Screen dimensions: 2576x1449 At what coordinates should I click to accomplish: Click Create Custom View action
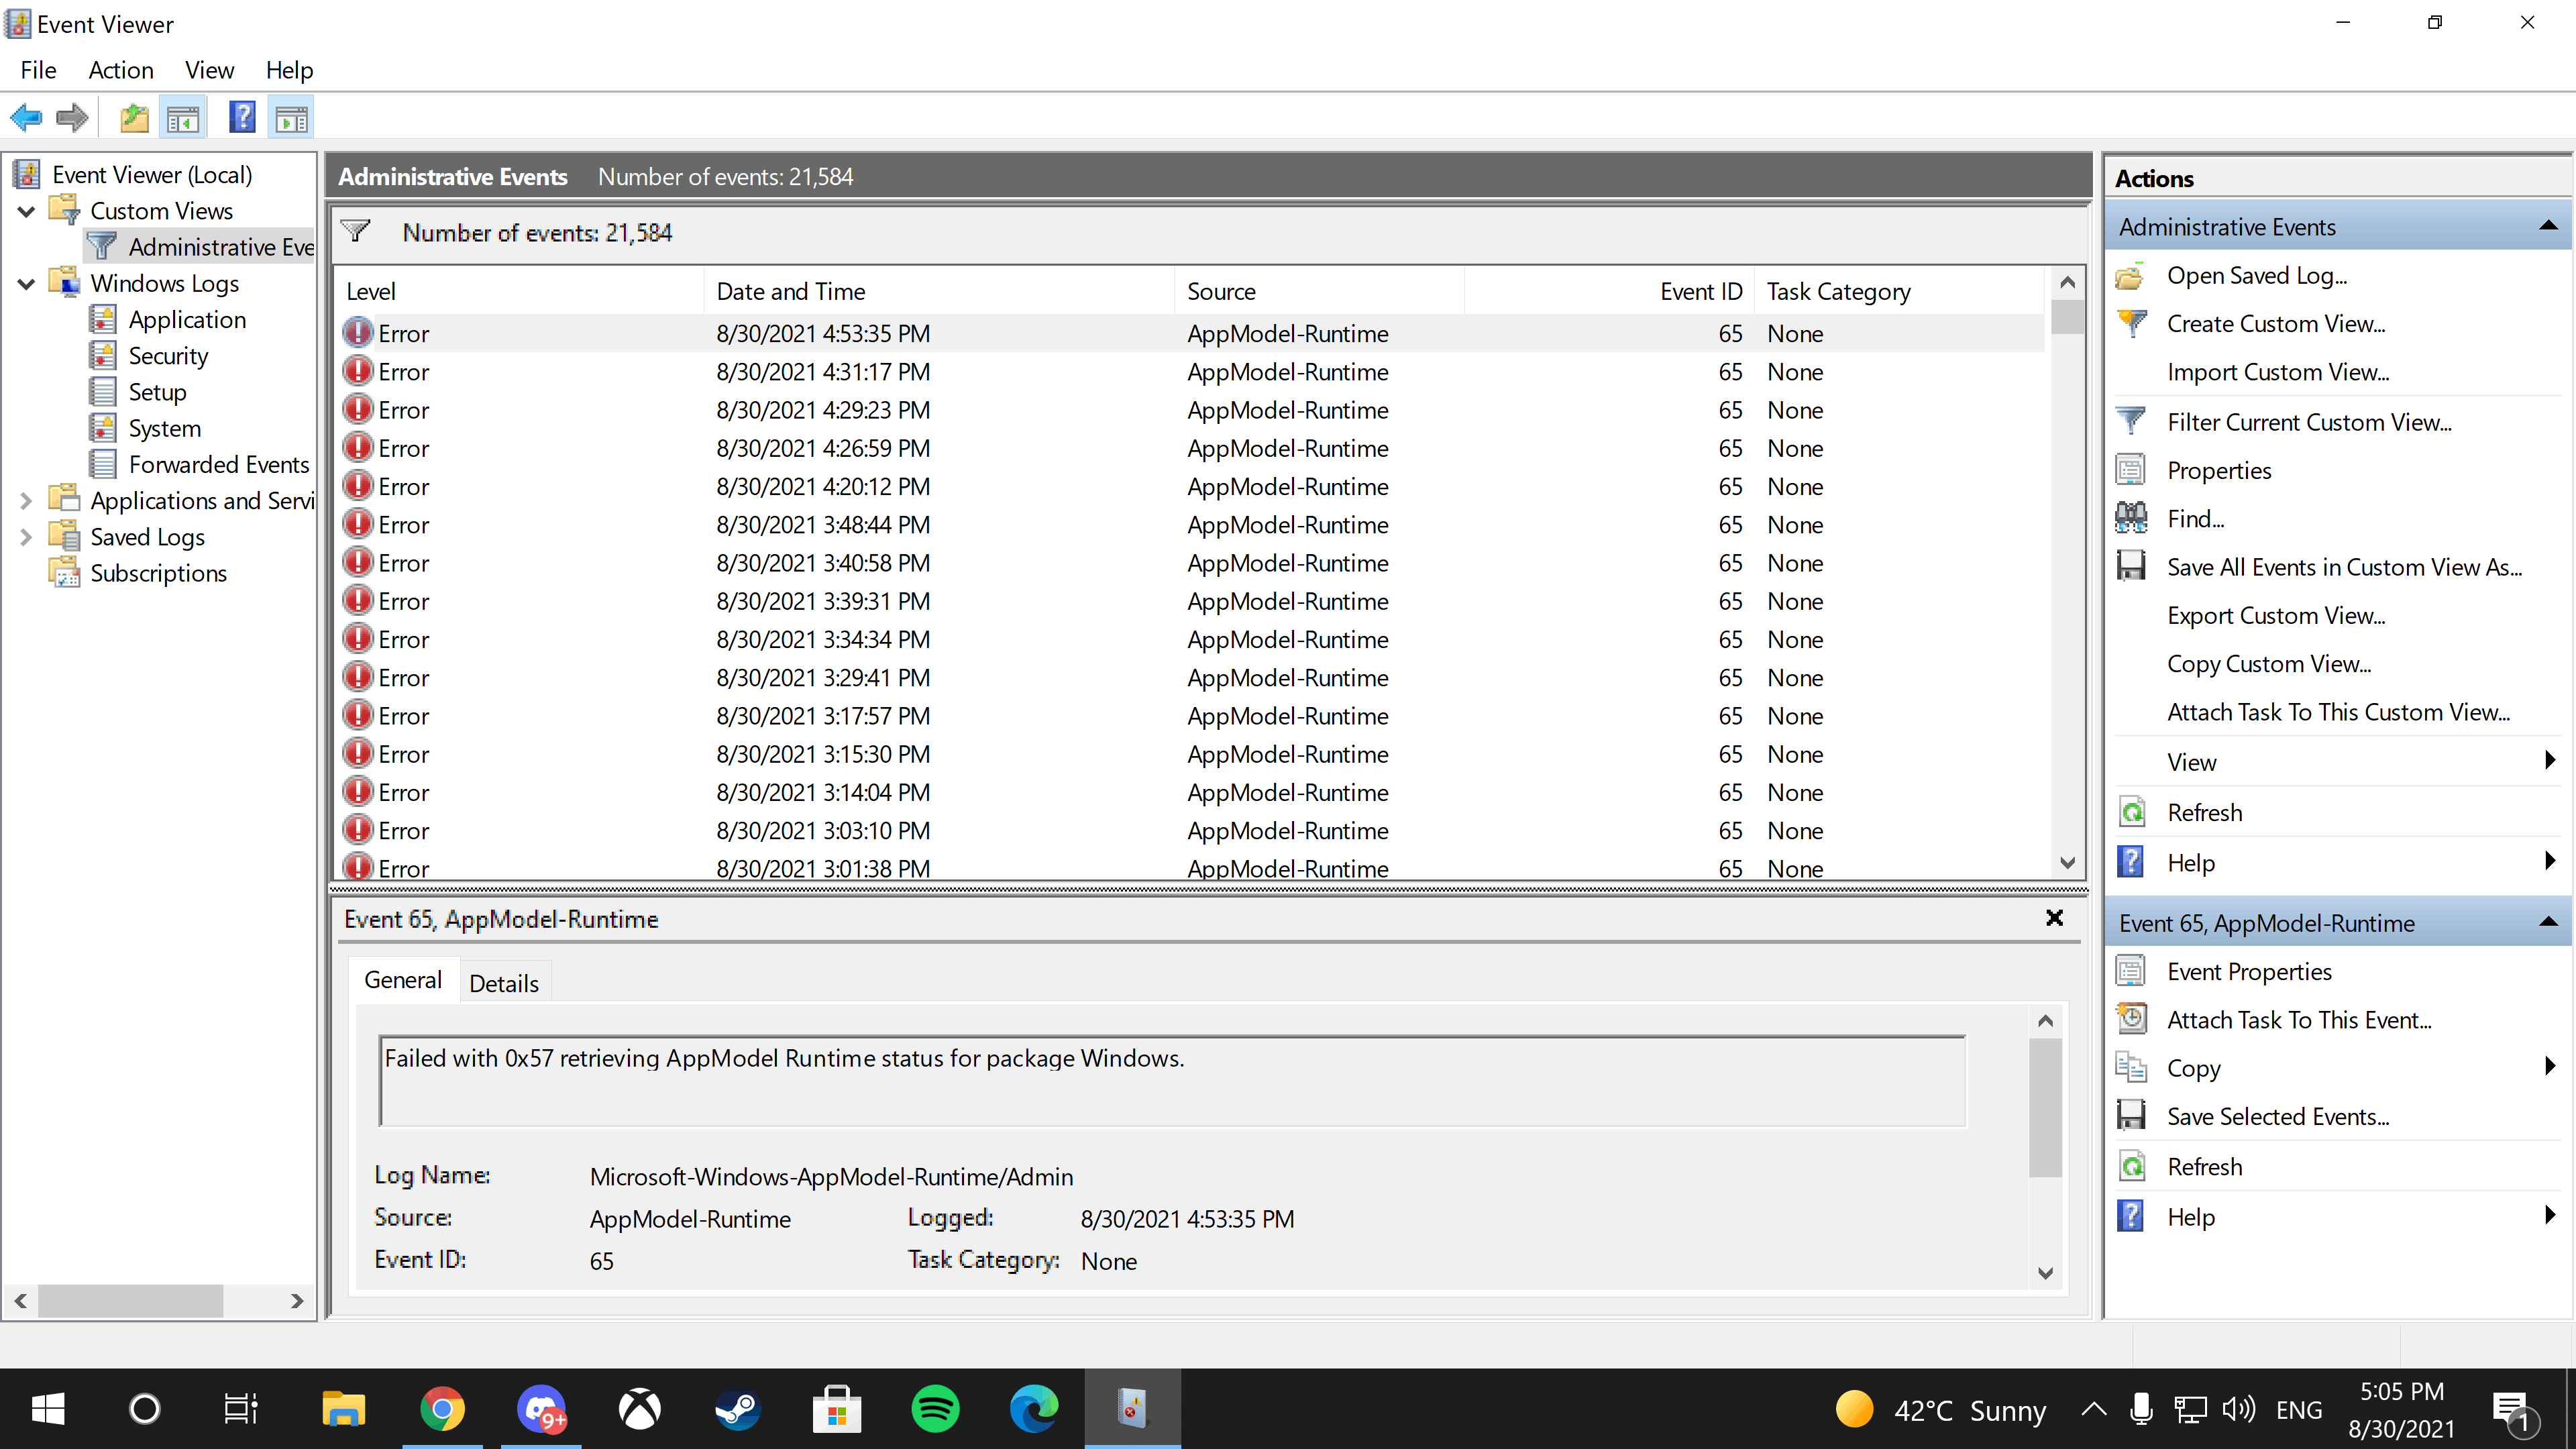(2275, 324)
